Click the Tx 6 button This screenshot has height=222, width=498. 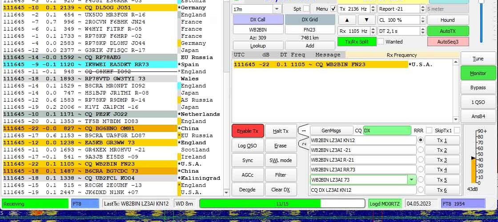coord(442,190)
